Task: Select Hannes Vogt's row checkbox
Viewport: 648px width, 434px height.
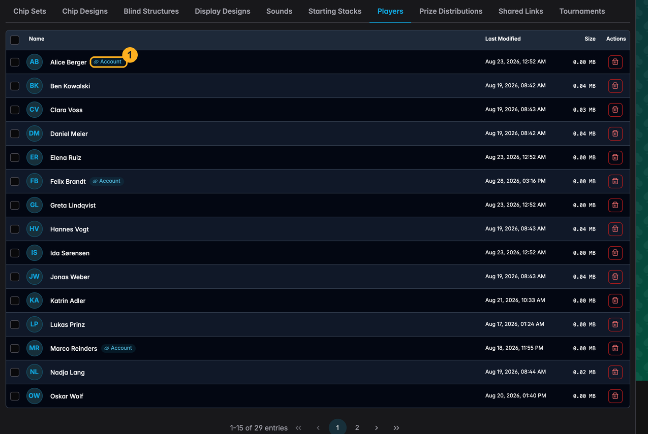Action: tap(15, 229)
